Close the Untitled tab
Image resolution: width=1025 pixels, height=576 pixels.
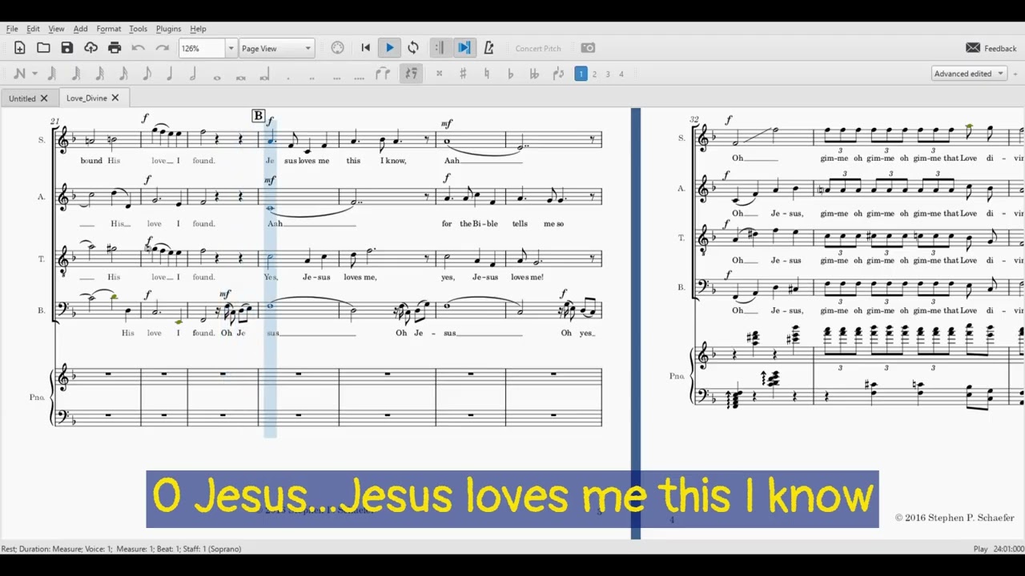(x=44, y=98)
